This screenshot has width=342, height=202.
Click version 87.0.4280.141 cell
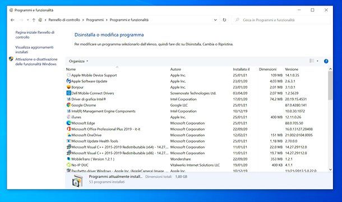(296, 105)
